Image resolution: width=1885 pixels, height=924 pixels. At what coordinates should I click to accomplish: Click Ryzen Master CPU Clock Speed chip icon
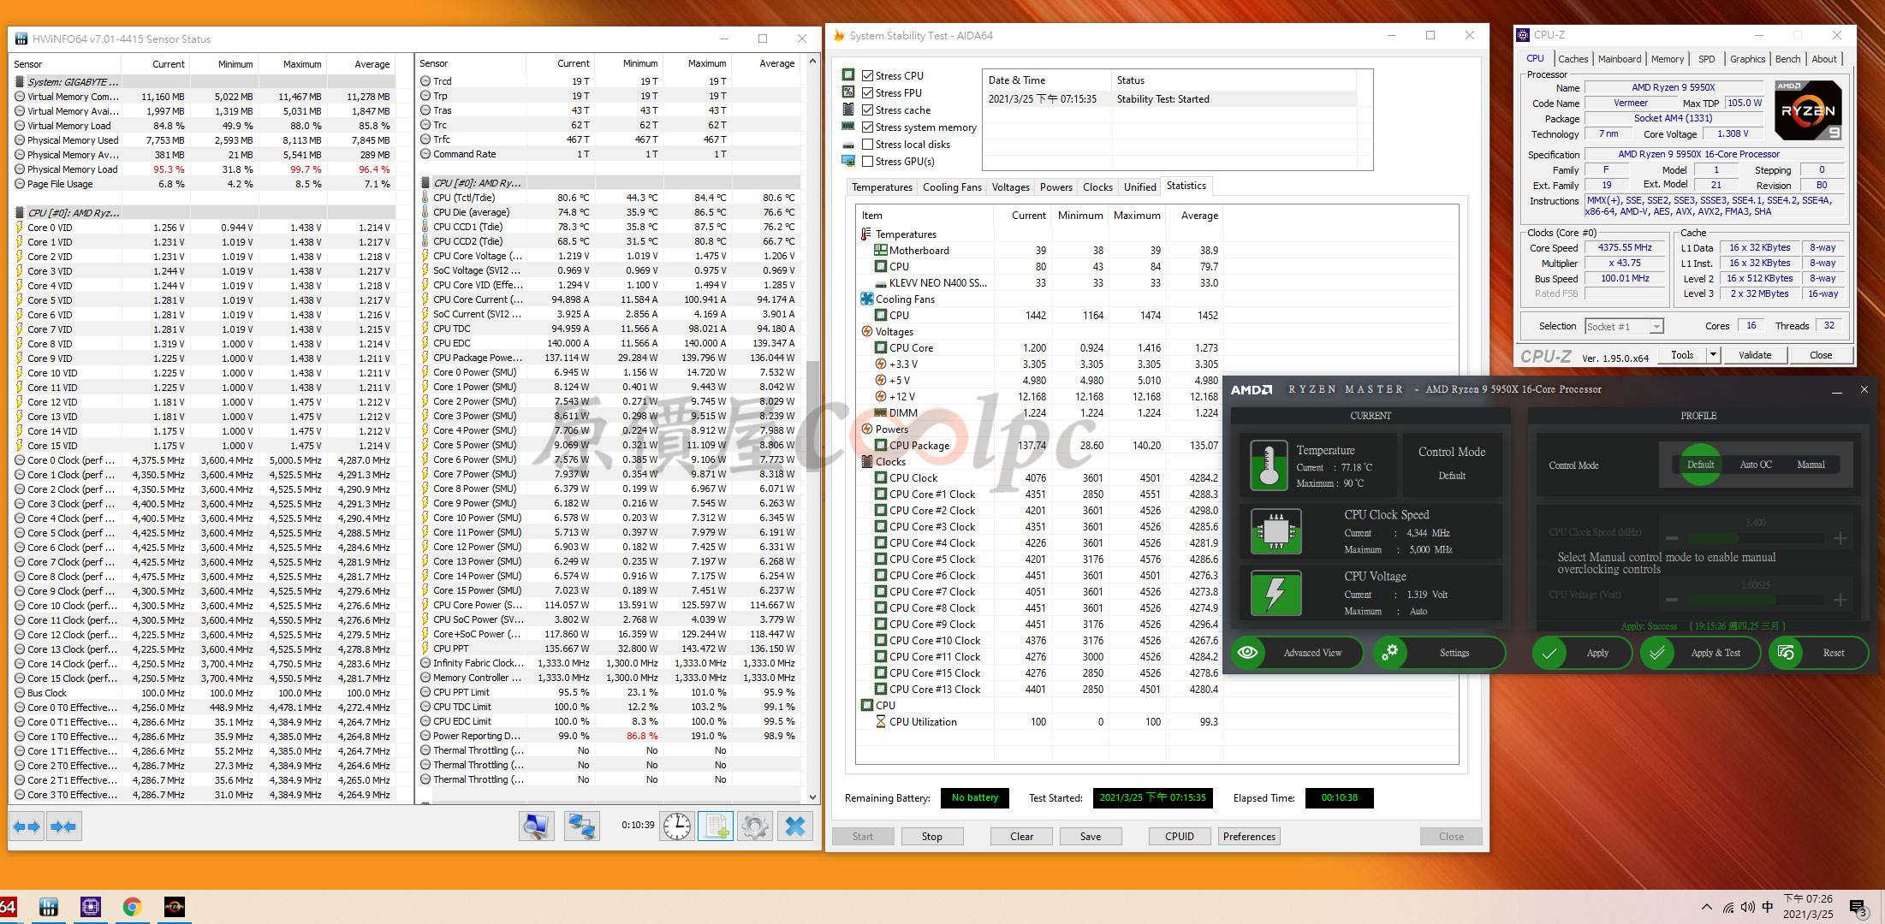(x=1275, y=531)
